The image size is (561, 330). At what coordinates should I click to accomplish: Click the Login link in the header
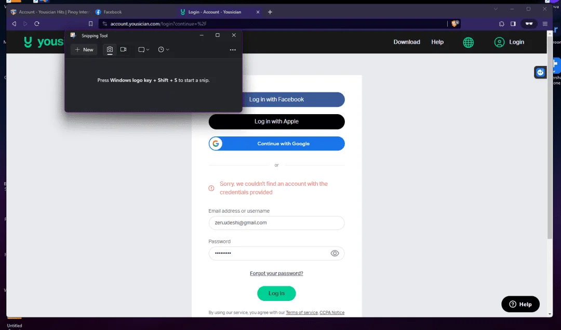click(509, 42)
